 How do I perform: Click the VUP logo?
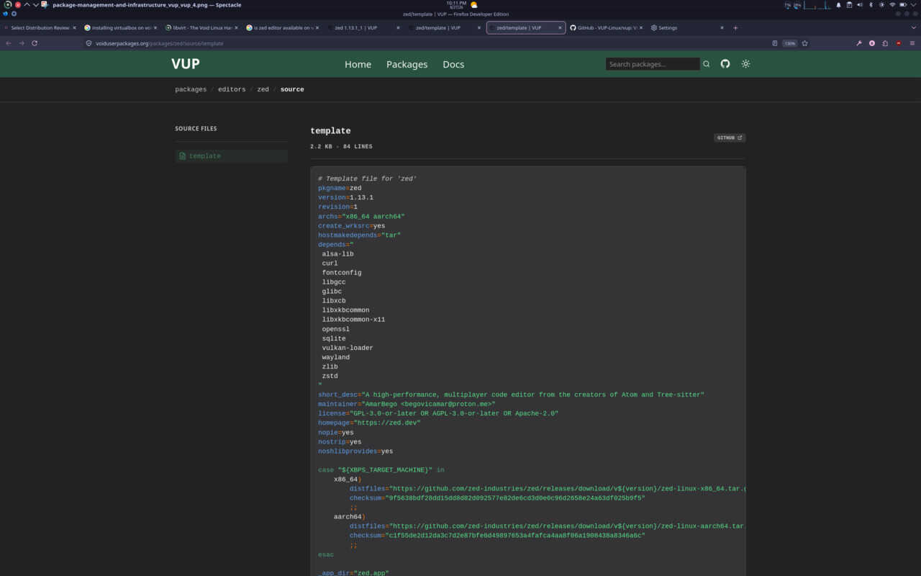tap(186, 64)
